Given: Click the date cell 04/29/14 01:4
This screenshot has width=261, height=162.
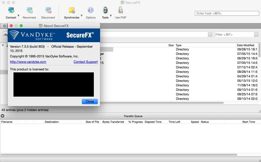Looking at the screenshot, I should (x=247, y=76).
